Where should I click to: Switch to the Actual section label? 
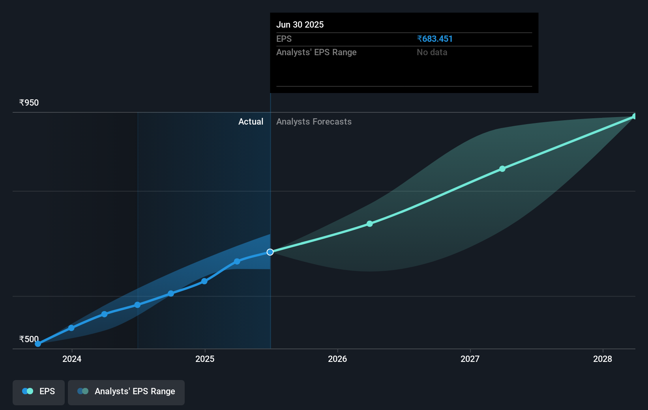tap(251, 121)
